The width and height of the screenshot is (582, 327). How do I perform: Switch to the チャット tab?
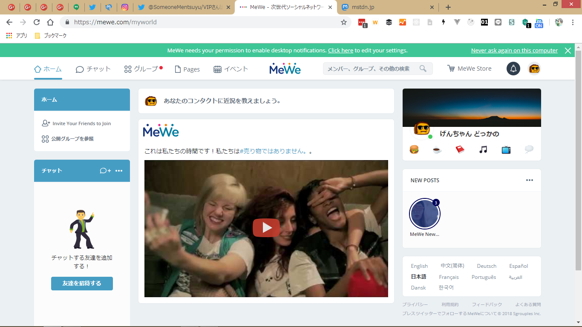93,69
